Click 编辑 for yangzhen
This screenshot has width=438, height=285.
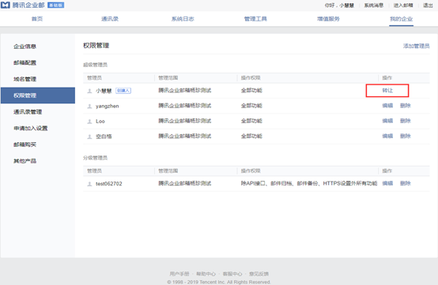tap(387, 106)
